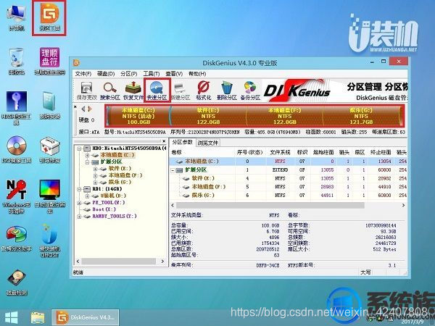Viewport: 435px width, 326px height.
Task: Select 本地磁盘(F:) block in disk map
Action: [285, 116]
